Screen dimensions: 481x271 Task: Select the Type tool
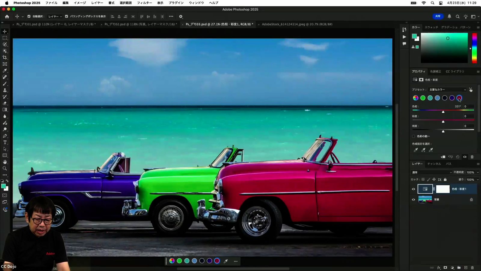coord(5,142)
